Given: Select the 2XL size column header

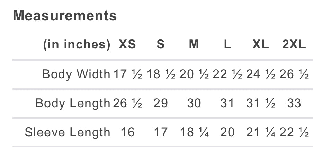Looking at the screenshot, I should coord(294,45).
